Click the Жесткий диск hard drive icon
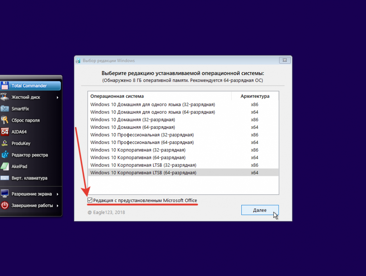The image size is (366, 276). pyautogui.click(x=4, y=97)
